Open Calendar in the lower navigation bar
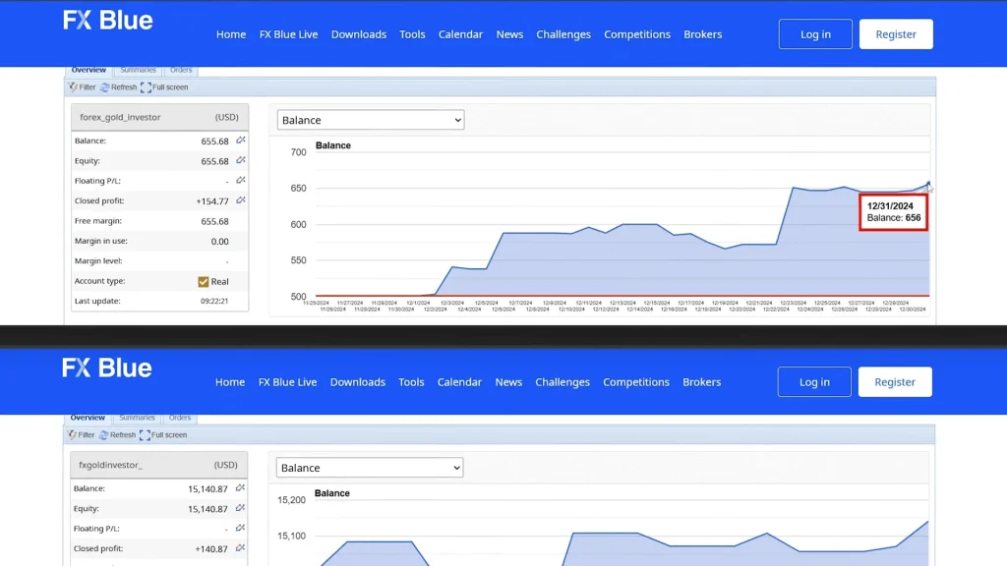Image resolution: width=1007 pixels, height=566 pixels. [459, 382]
